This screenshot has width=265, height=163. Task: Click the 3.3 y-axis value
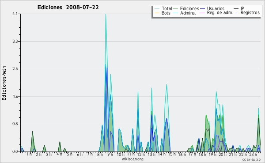(15, 41)
